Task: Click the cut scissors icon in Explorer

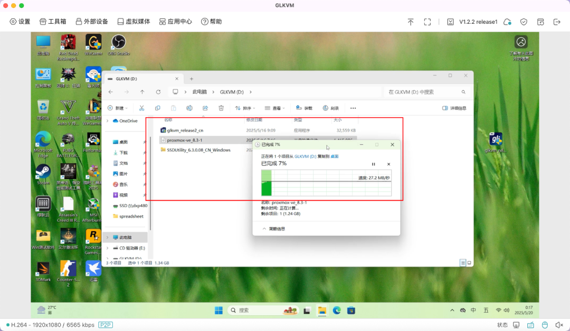Action: coord(141,108)
